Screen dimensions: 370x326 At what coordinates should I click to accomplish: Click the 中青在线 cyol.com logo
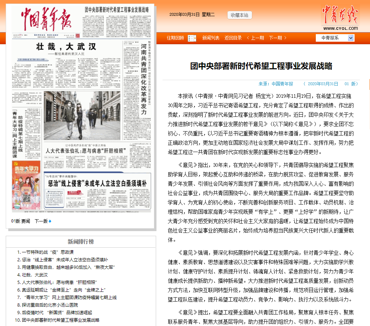pos(340,18)
